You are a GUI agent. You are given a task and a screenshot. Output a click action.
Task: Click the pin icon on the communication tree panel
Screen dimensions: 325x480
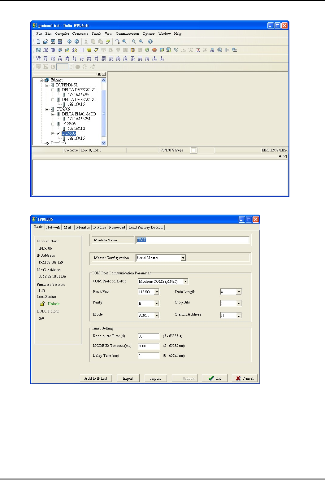(99, 74)
